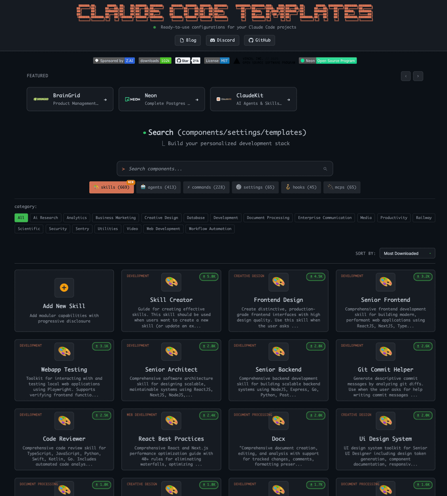
Task: Select the skills (669) tab
Action: tap(112, 187)
